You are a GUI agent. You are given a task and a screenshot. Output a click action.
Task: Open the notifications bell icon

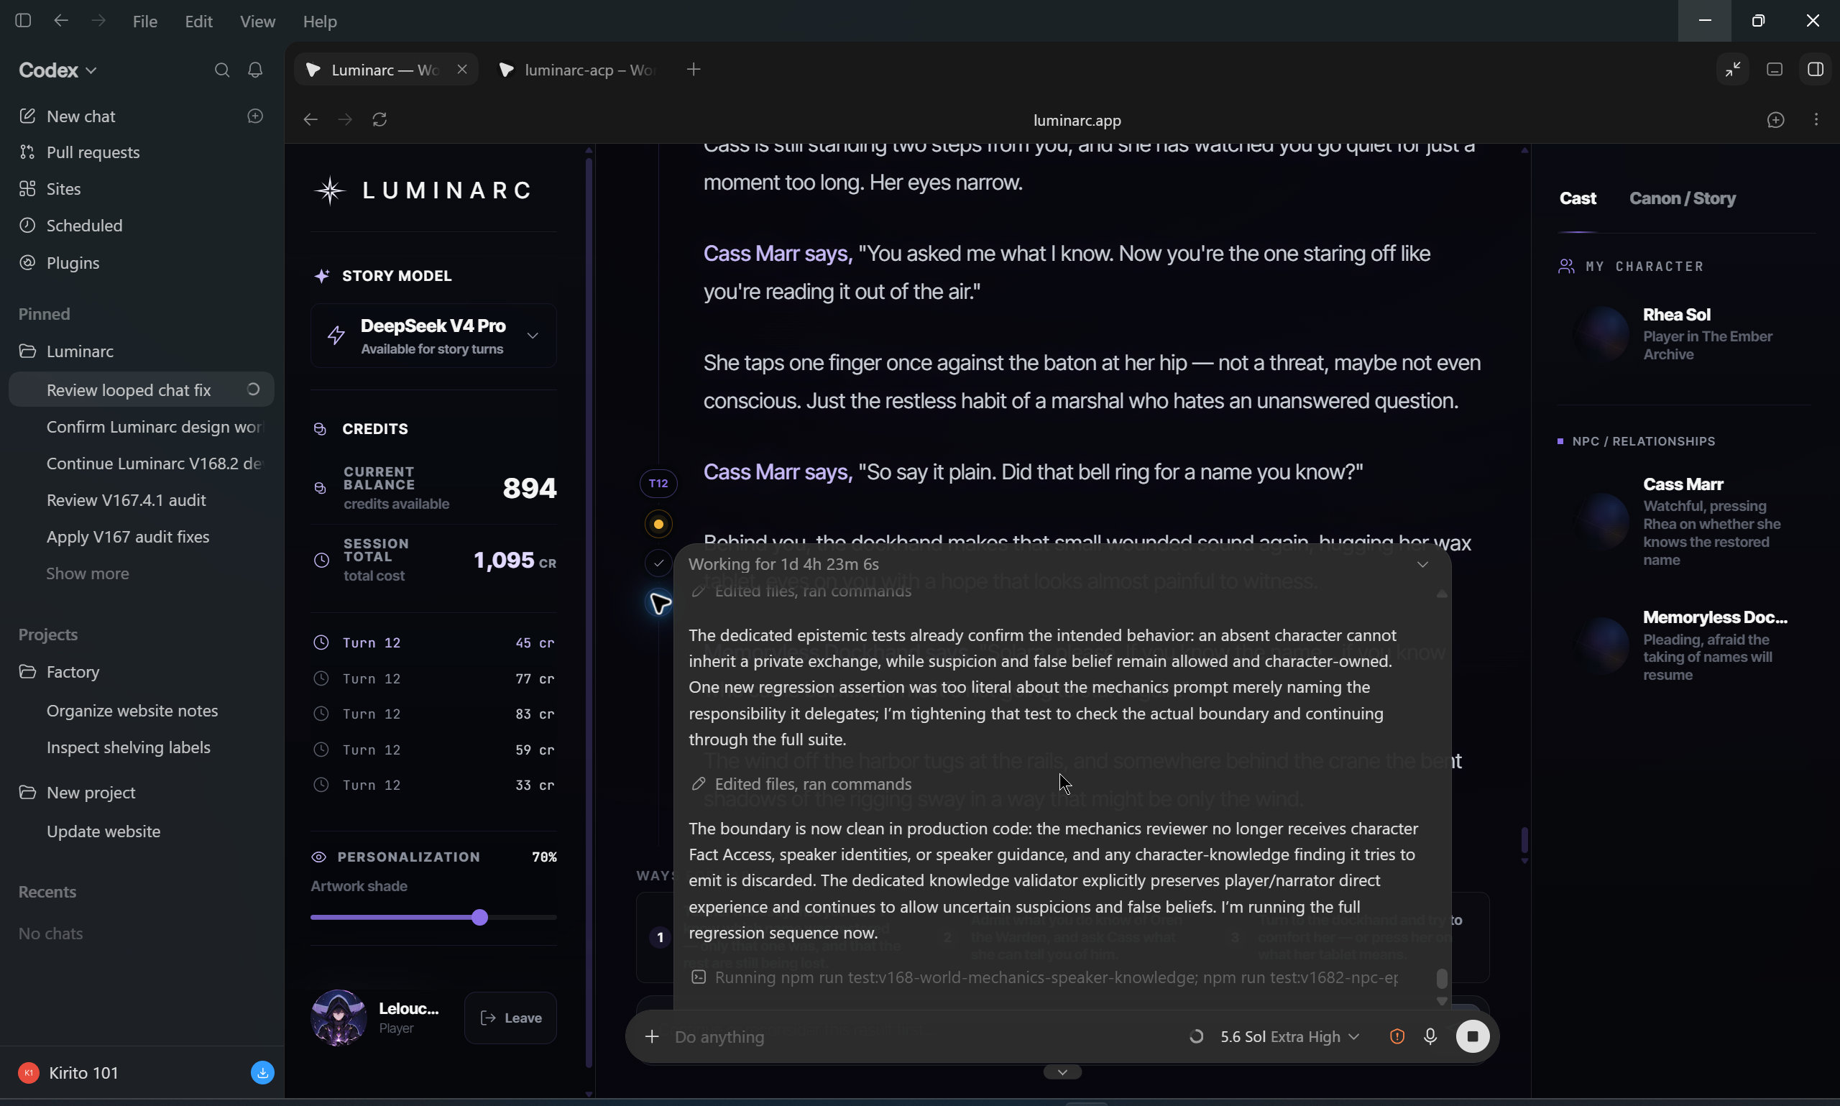tap(255, 70)
